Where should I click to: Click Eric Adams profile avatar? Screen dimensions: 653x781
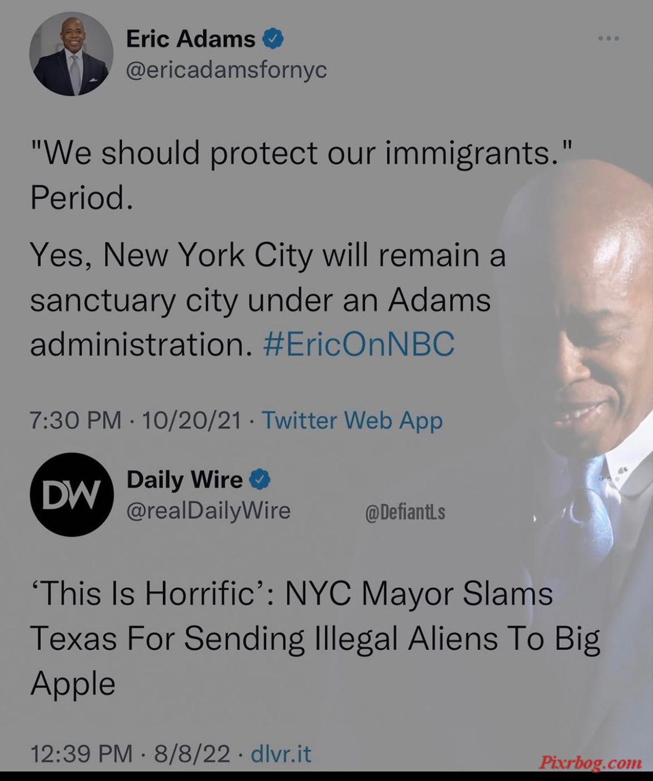click(71, 54)
